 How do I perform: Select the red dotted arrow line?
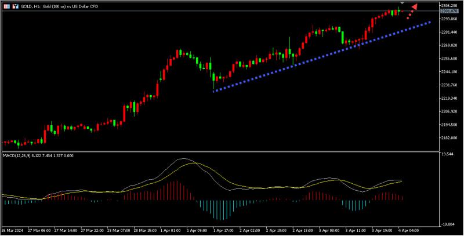click(409, 16)
